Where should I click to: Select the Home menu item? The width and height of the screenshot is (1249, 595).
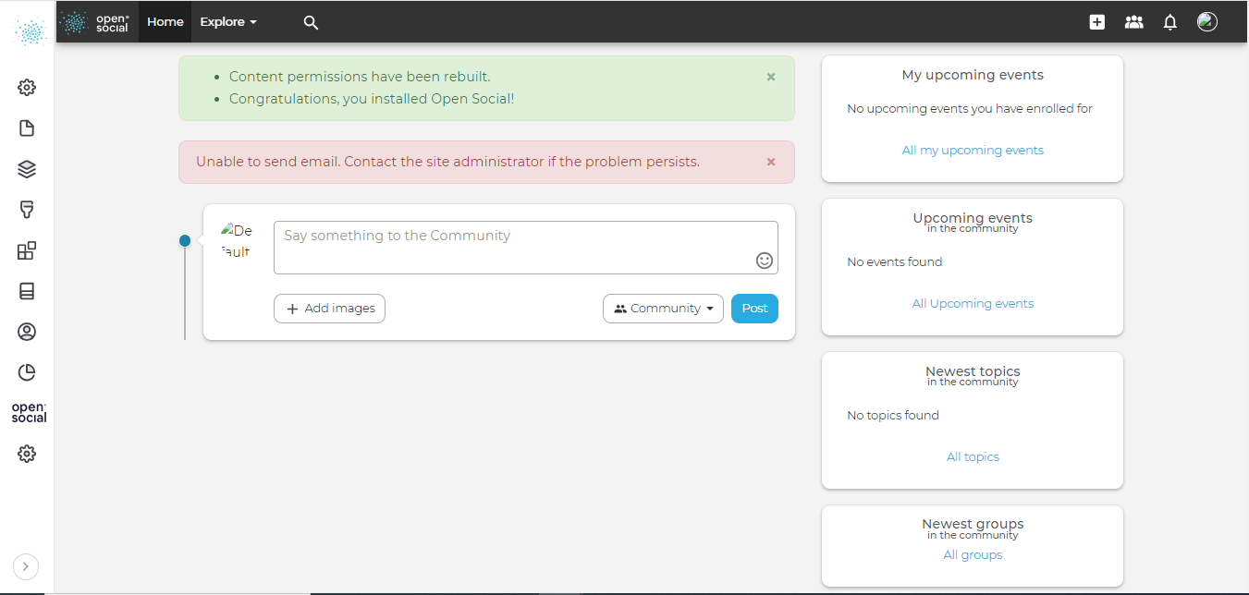(x=165, y=21)
